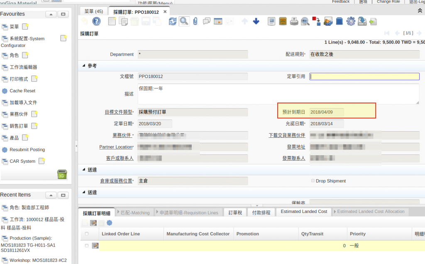Open recent item 角色: 製造部工程師

click(x=29, y=208)
